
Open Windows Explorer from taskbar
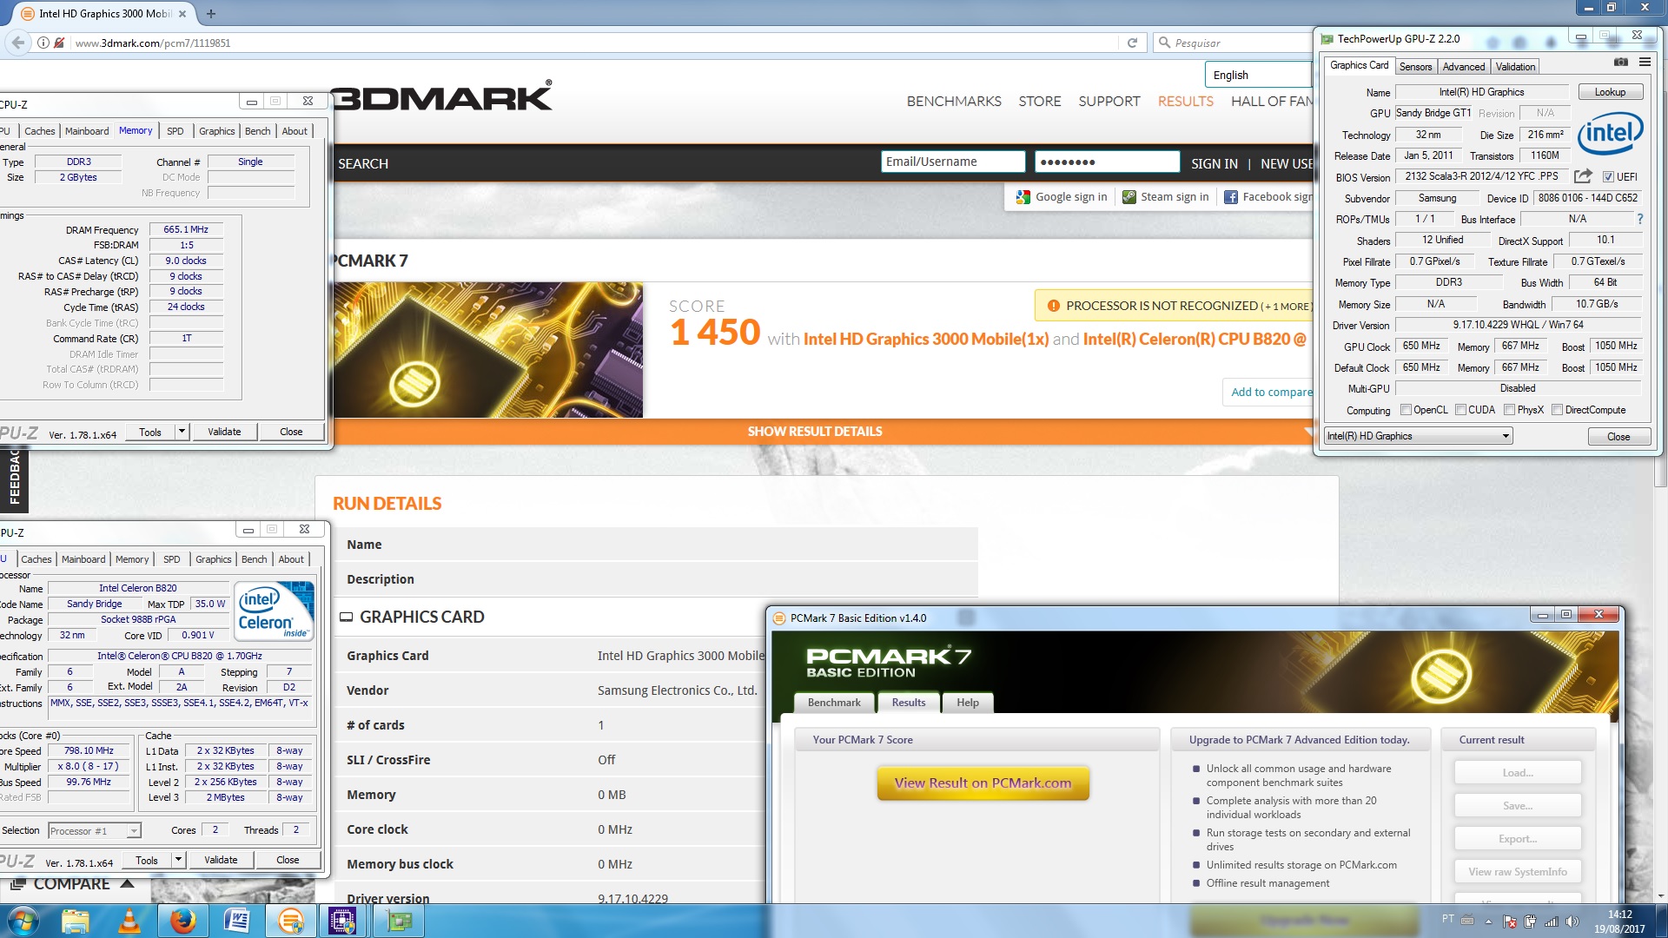tap(76, 921)
